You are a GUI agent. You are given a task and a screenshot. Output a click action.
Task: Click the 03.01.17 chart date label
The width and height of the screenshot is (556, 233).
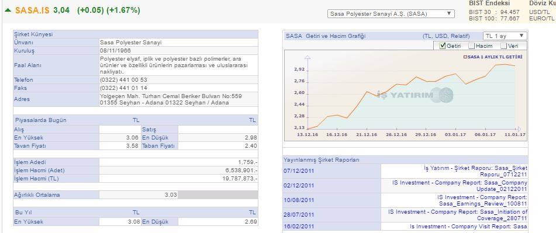pyautogui.click(x=455, y=135)
